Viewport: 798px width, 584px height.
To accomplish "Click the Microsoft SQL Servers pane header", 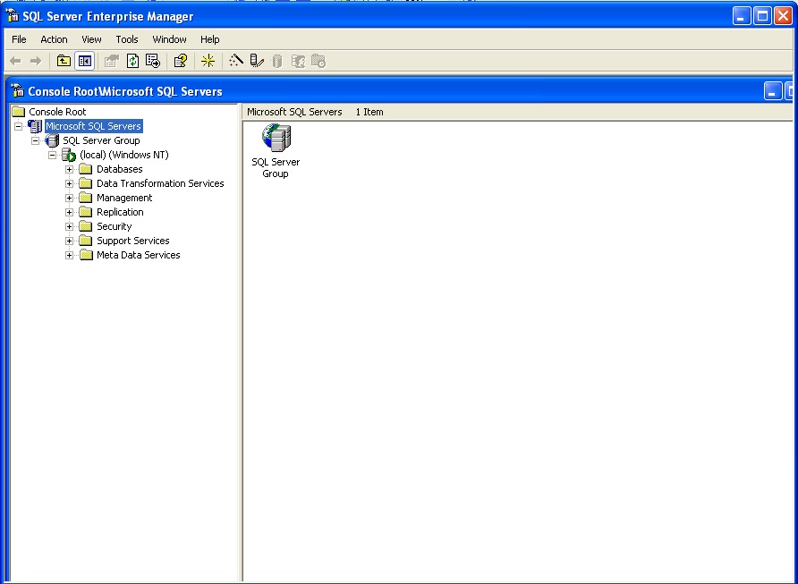I will click(294, 112).
